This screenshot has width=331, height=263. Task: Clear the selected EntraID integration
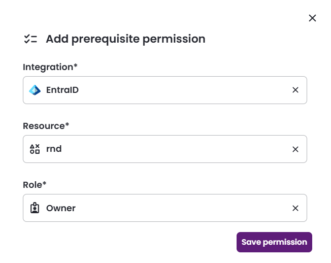[295, 90]
